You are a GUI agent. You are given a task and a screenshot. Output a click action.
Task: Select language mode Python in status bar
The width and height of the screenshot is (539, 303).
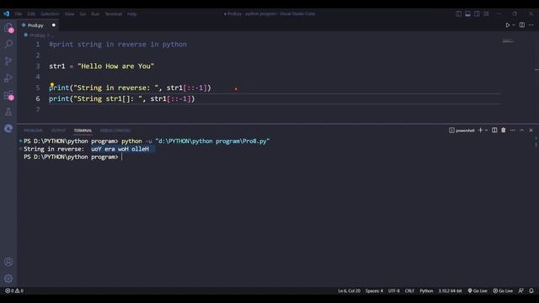click(426, 290)
